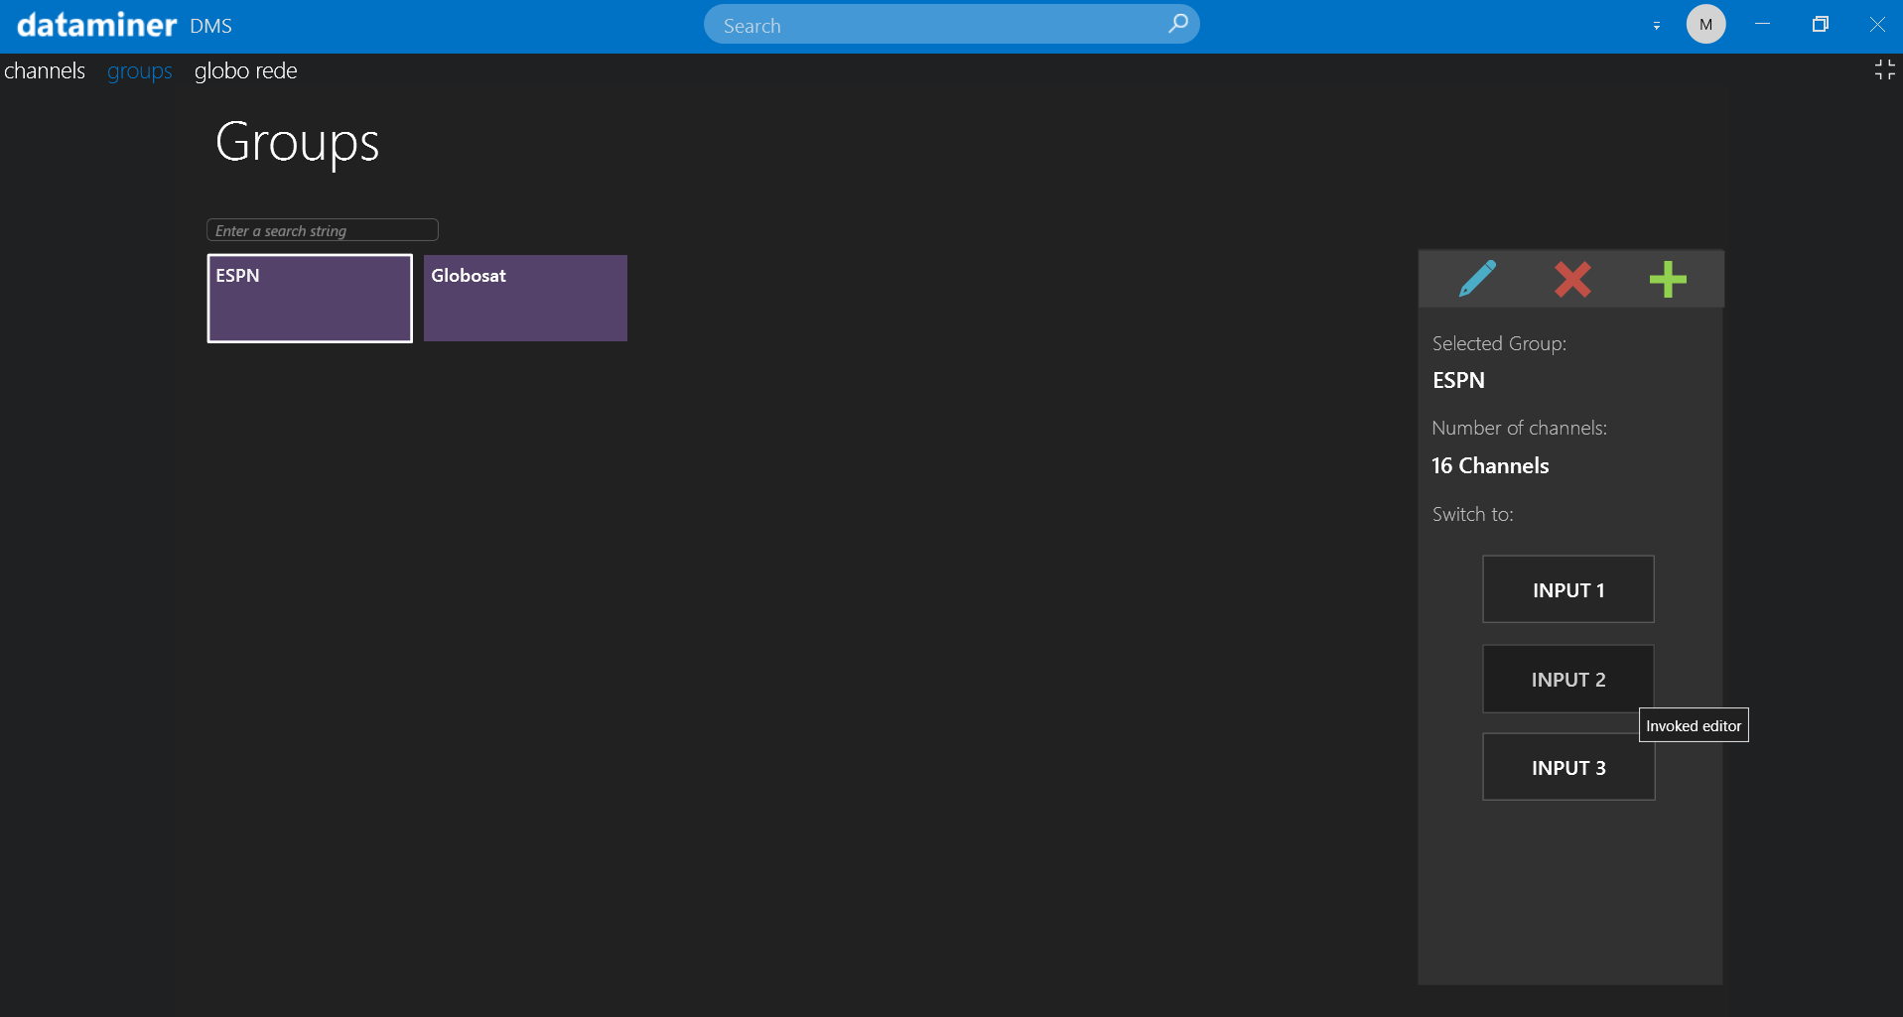Click the DMS label in title bar

(x=210, y=26)
